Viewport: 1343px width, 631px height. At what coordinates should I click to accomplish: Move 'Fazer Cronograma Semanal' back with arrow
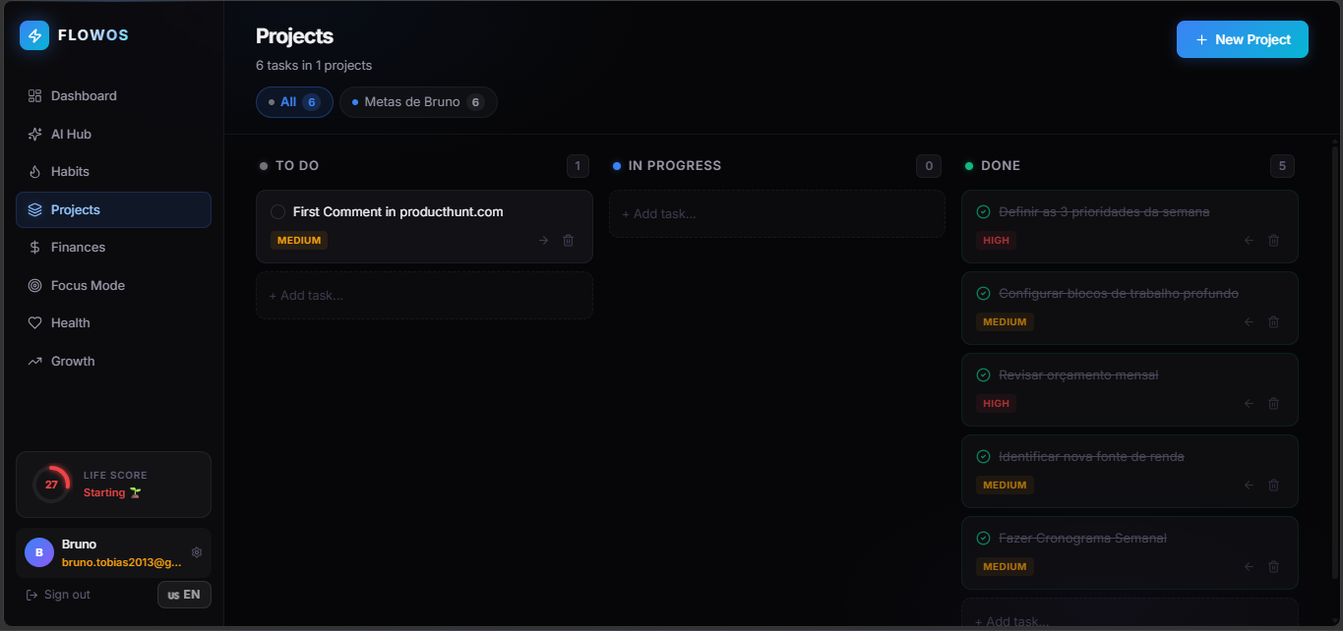coord(1249,566)
